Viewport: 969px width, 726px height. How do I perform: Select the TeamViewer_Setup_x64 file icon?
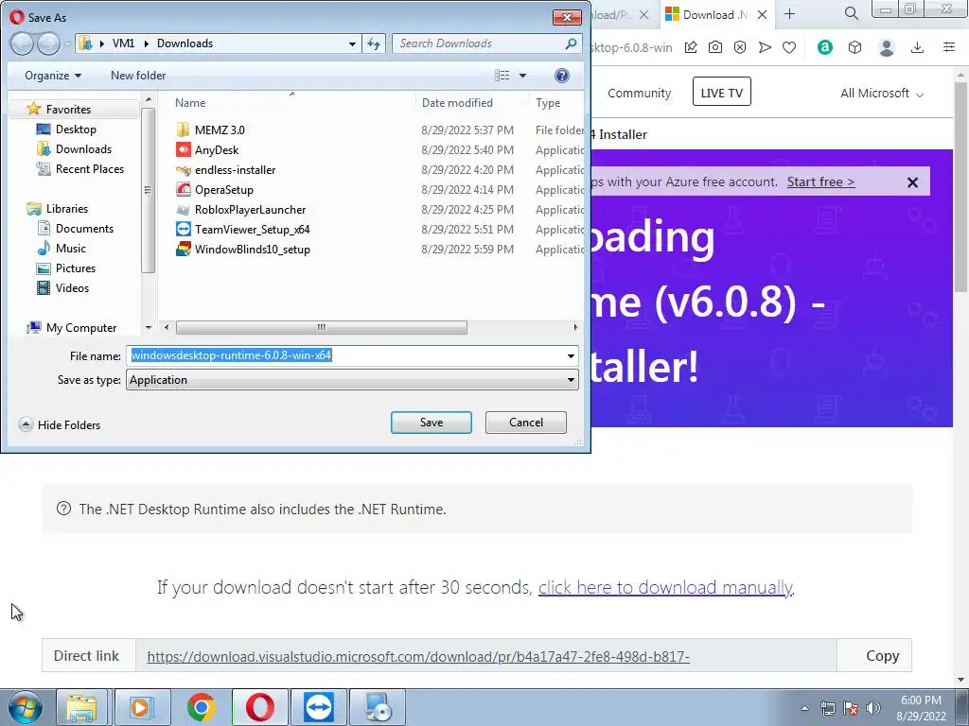pos(183,229)
